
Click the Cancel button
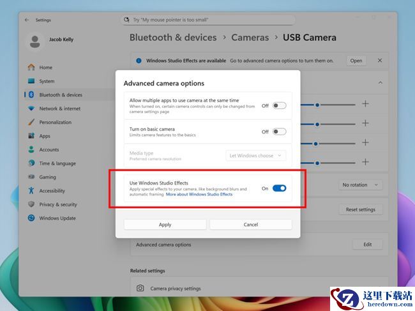[251, 225]
